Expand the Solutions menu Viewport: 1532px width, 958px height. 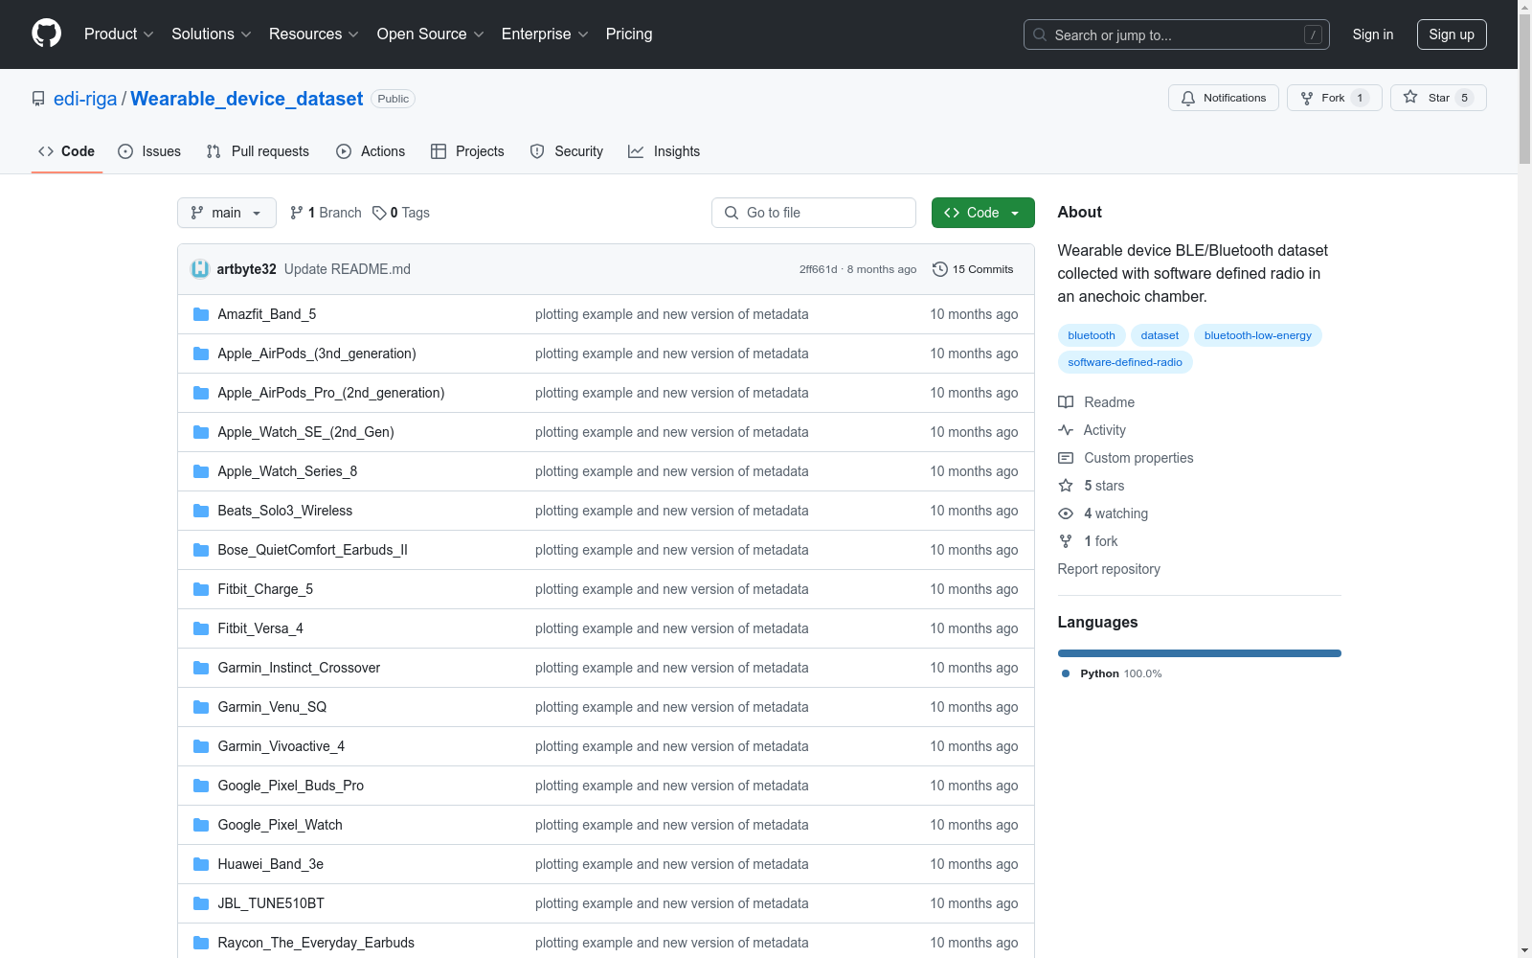(212, 34)
